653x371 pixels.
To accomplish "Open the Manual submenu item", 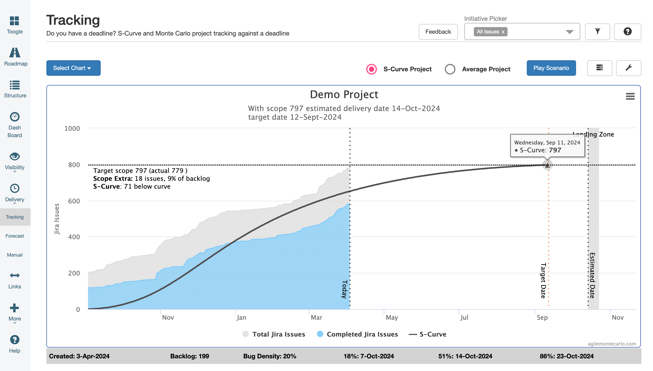I will [x=15, y=255].
